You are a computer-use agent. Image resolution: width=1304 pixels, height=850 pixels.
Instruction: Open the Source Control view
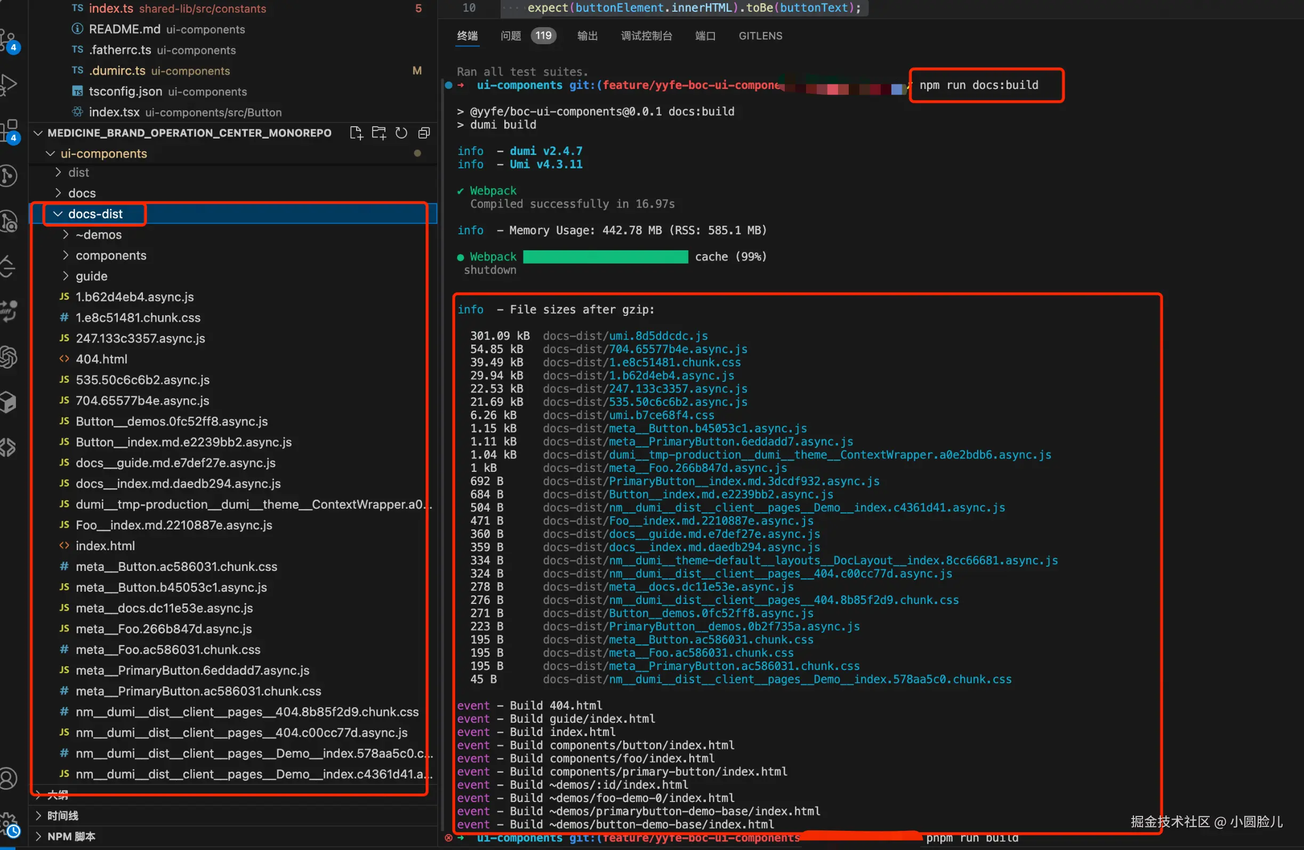click(9, 39)
